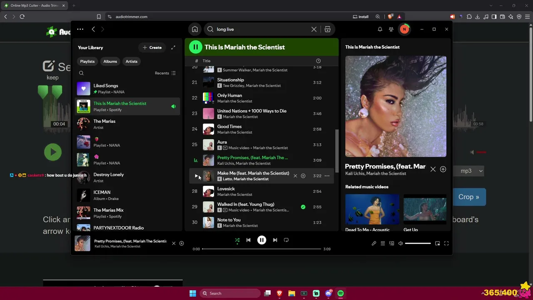Open Destroy Lonely artist in library
533x300 pixels.
point(127,177)
